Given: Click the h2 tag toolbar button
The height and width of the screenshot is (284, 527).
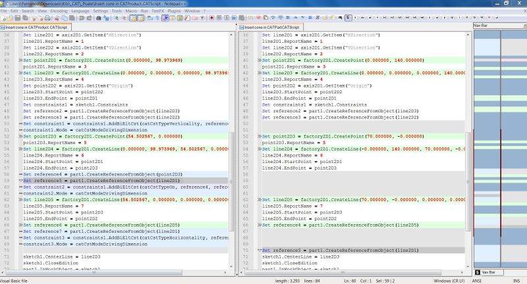Looking at the screenshot, I should pos(392,18).
